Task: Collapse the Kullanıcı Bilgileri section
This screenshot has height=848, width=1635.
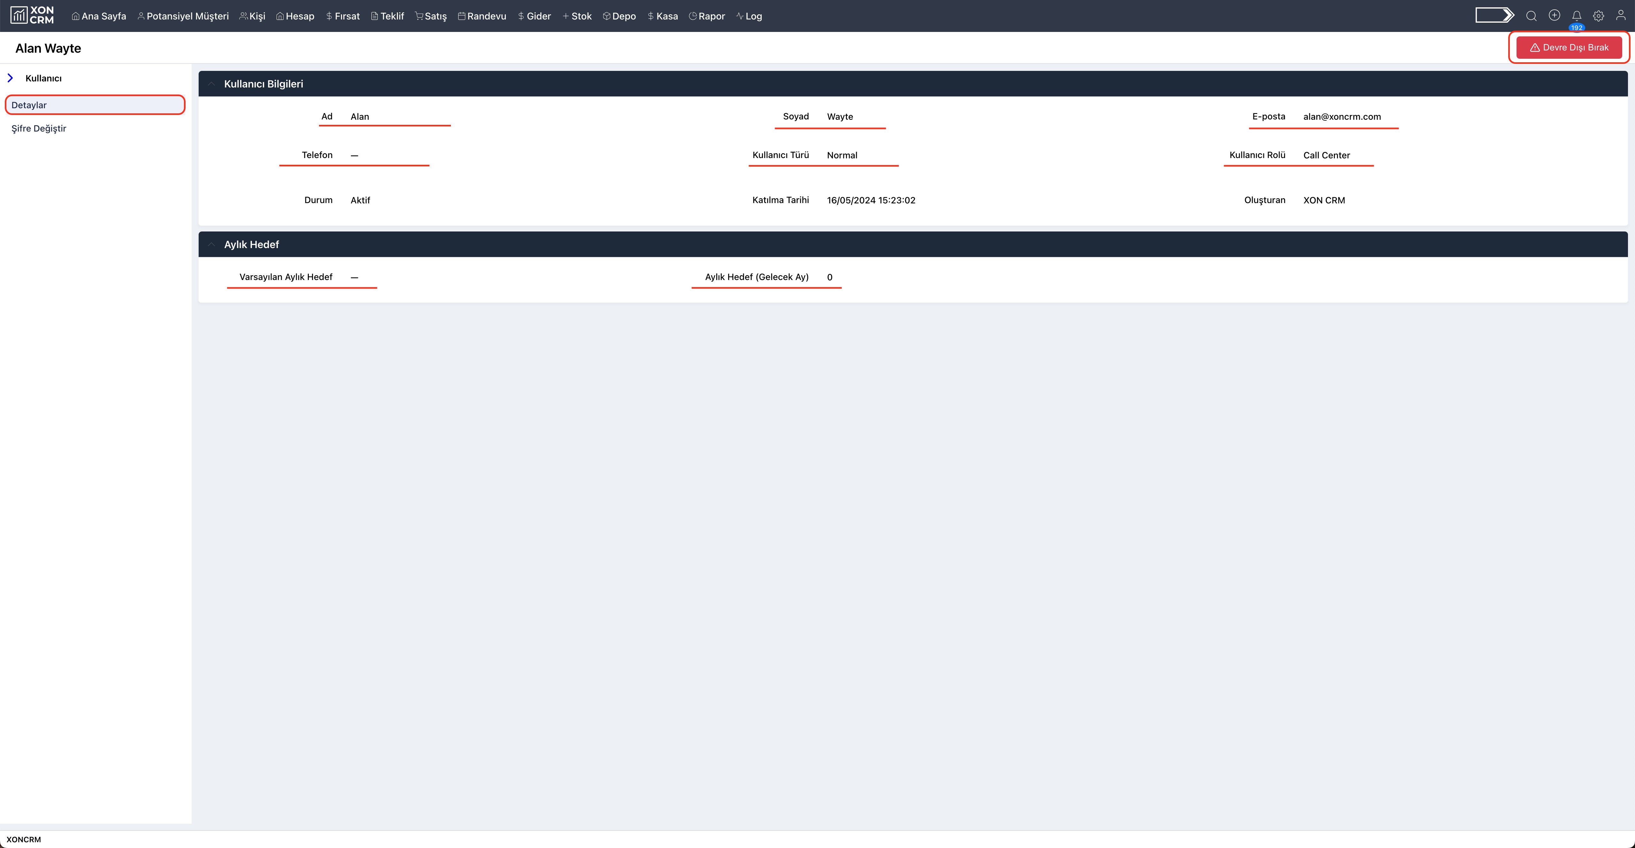Action: [x=212, y=84]
